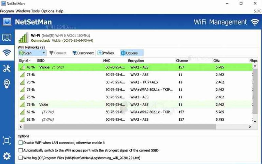Open the profiles view in sidebar
This screenshot has height=164, width=262.
(7, 38)
